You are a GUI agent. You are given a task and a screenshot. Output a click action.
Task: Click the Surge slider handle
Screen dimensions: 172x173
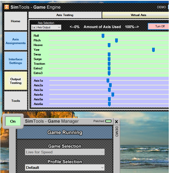109,59
